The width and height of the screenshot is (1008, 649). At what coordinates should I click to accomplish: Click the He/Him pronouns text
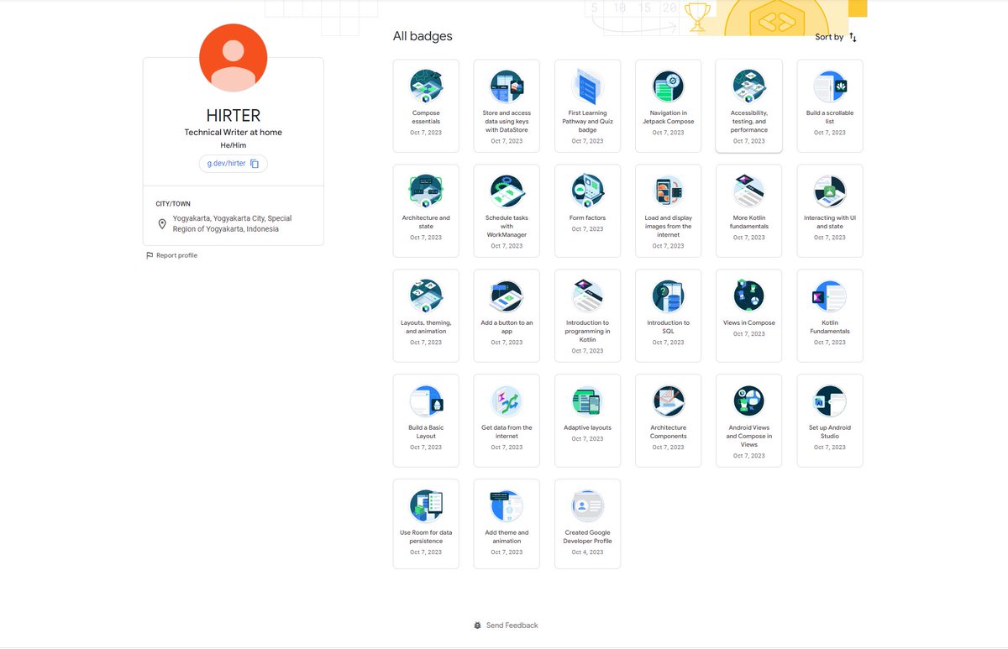point(233,145)
